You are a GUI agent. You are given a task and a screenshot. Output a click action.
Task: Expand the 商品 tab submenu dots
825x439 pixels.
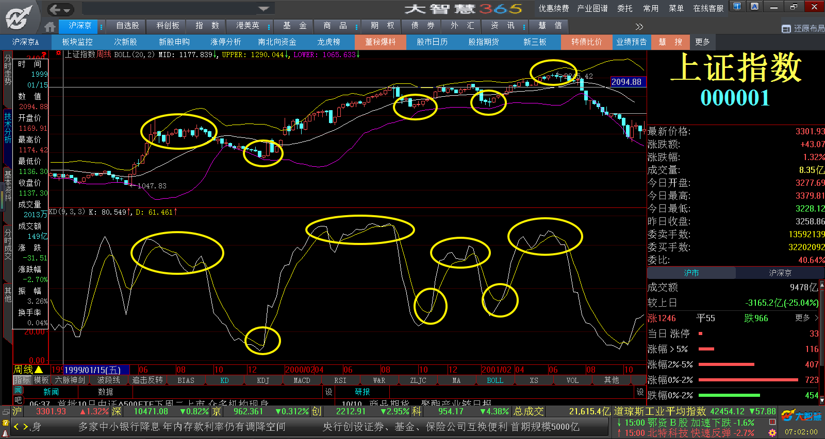(x=357, y=27)
